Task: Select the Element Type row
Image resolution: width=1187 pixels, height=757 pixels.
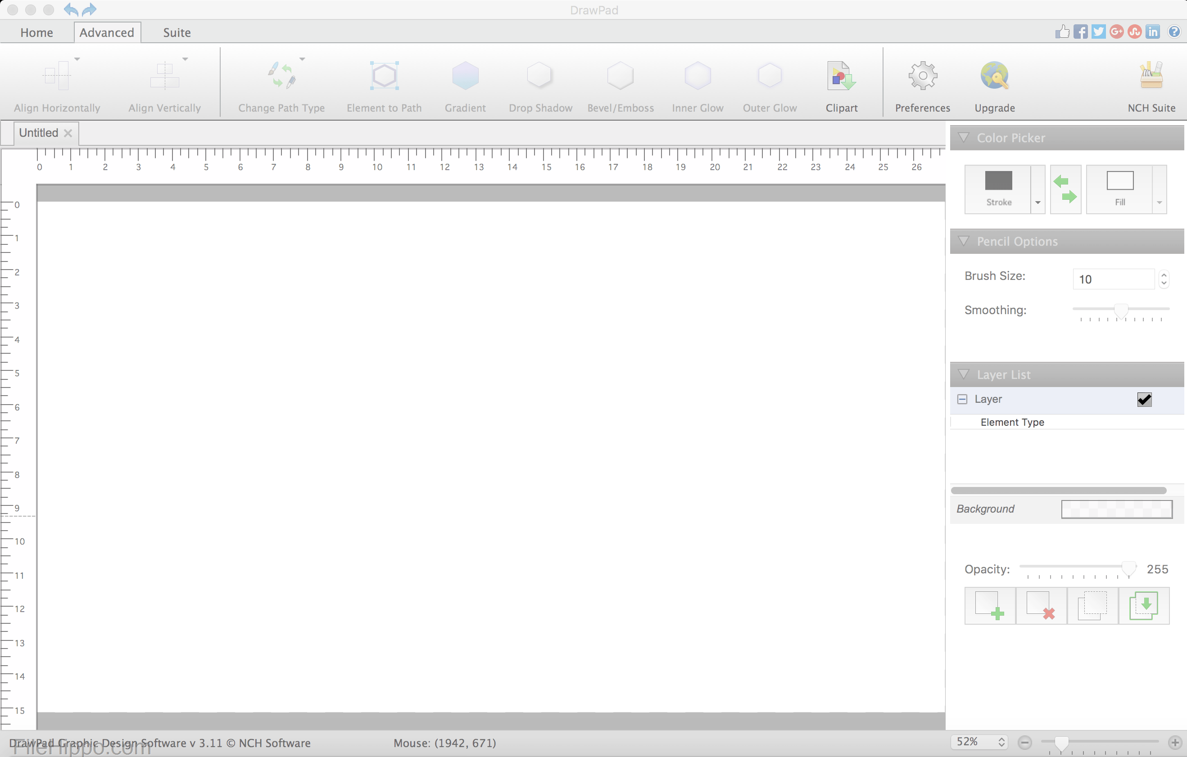Action: 1067,422
